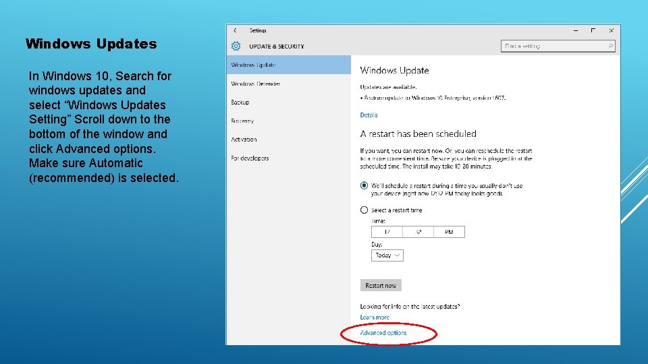The width and height of the screenshot is (648, 364).
Task: Select the automatic restart scheduling radio option
Action: tap(364, 186)
